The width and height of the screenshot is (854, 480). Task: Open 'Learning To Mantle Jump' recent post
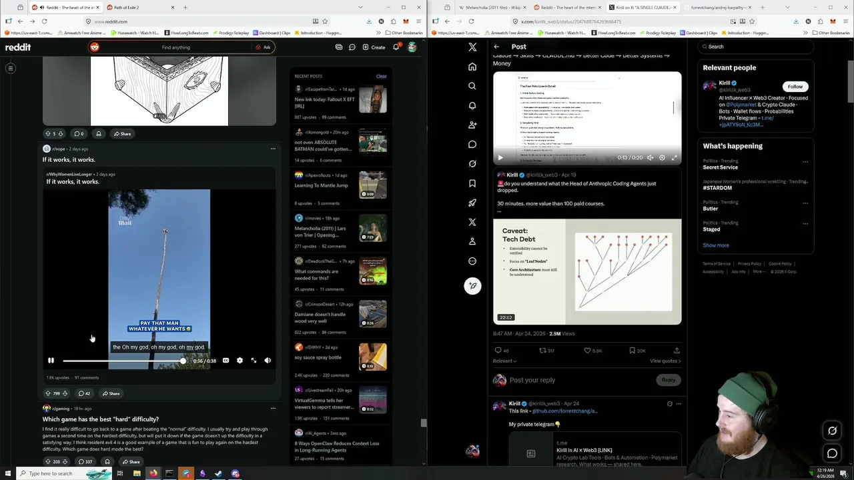point(321,185)
